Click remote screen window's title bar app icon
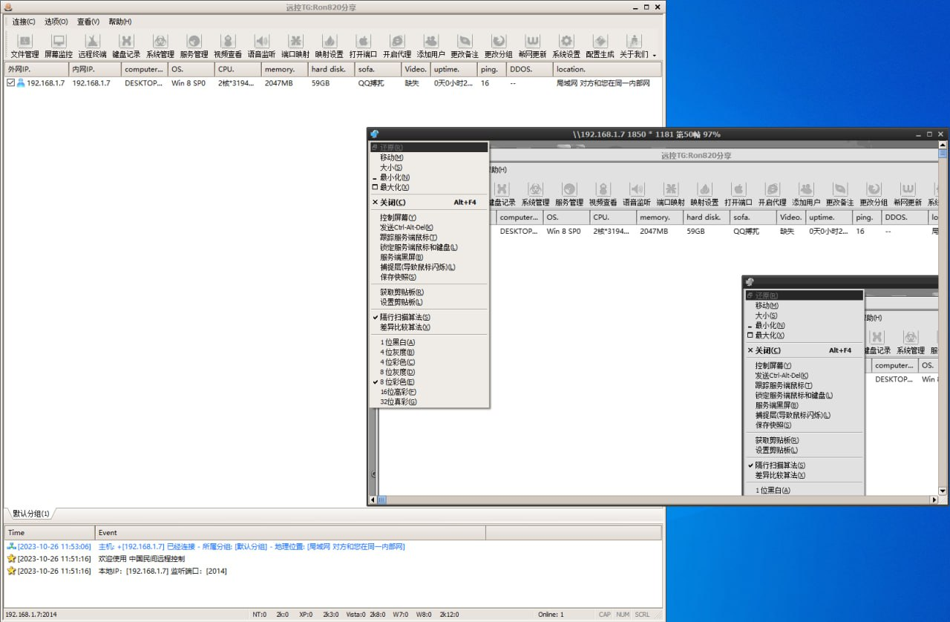This screenshot has height=622, width=950. click(x=375, y=134)
